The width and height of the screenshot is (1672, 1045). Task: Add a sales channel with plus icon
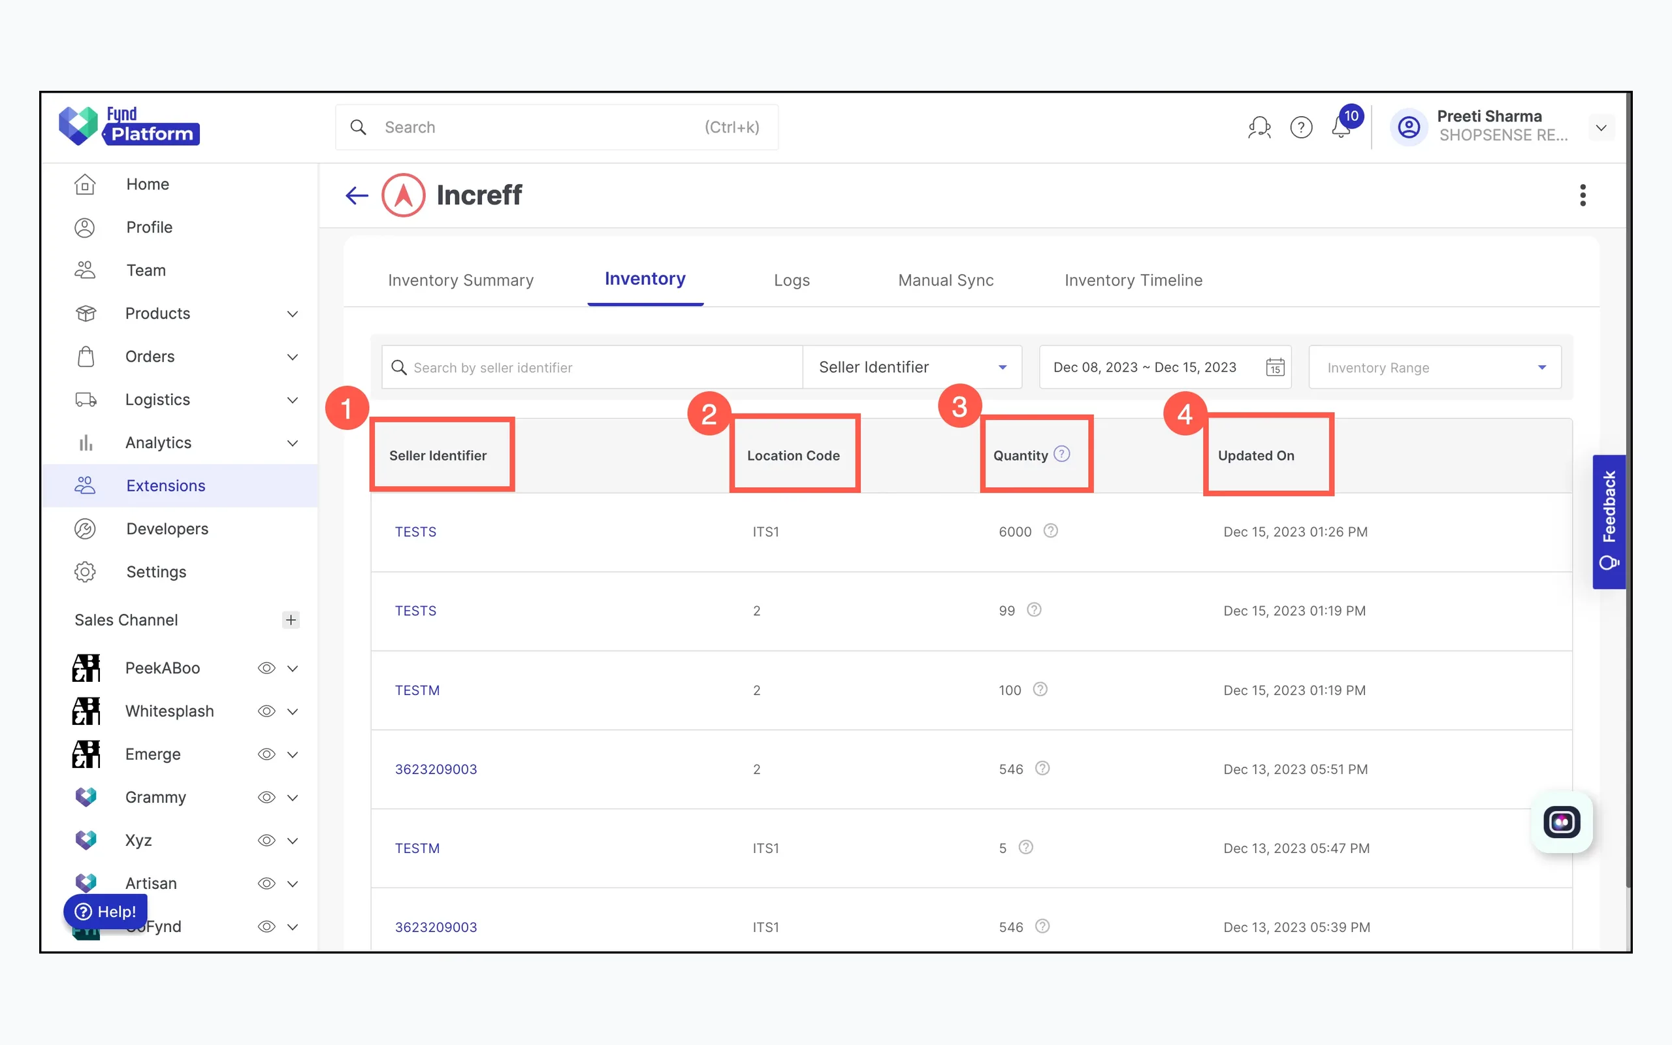click(x=291, y=620)
